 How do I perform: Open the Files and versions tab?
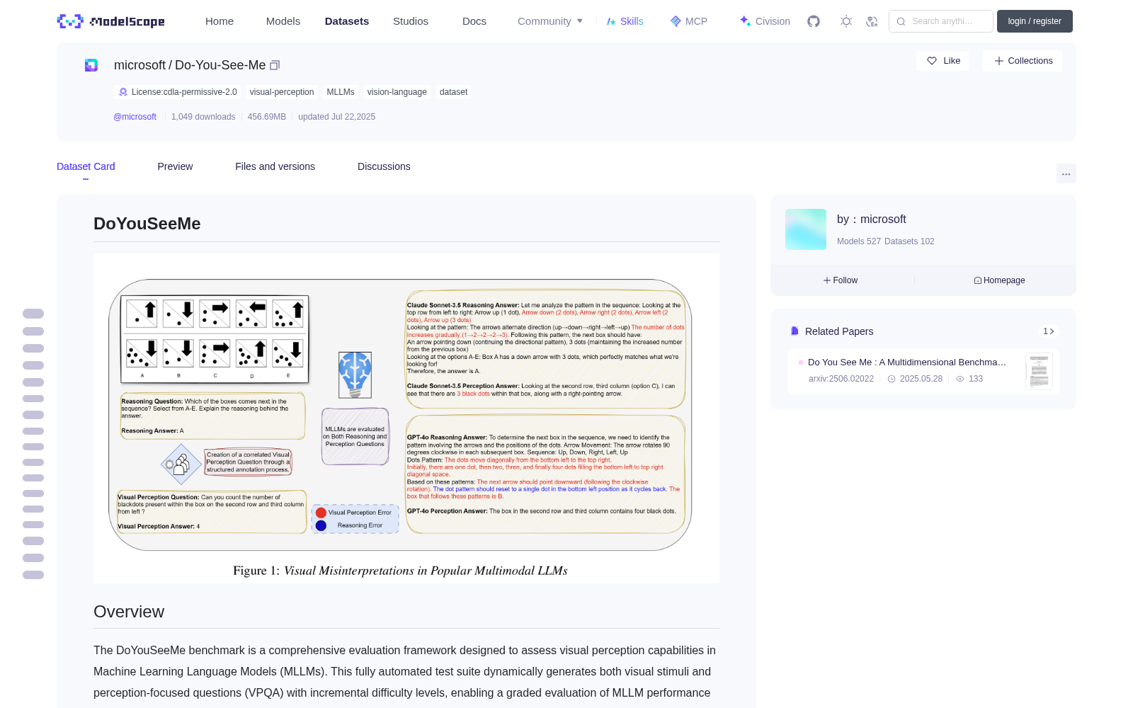(x=275, y=166)
